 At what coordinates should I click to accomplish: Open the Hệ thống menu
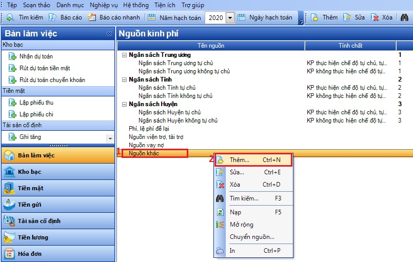(136, 5)
